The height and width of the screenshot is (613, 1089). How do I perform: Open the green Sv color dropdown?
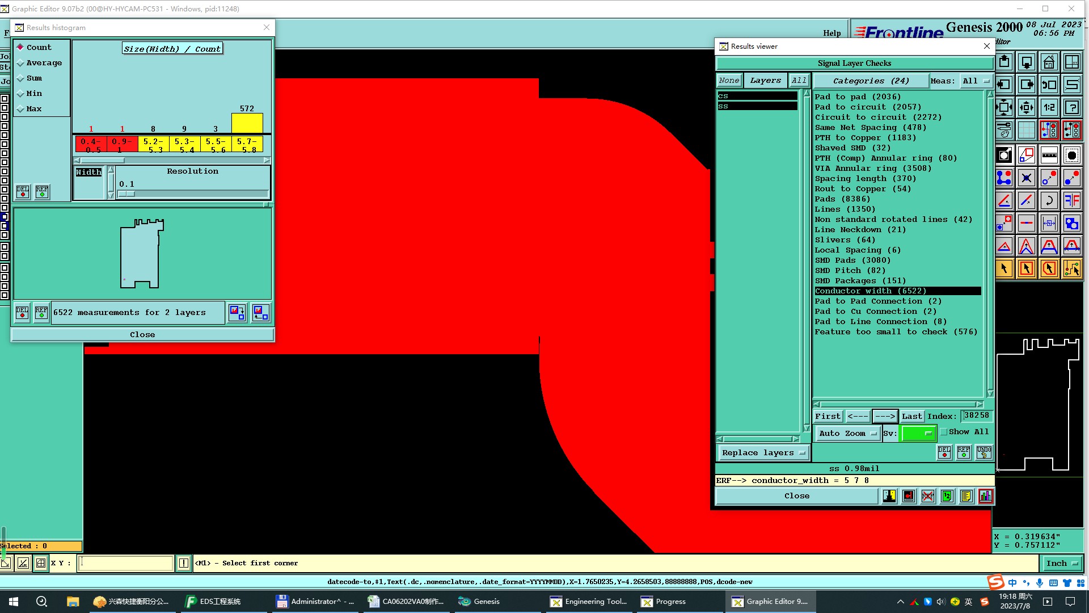pos(918,434)
